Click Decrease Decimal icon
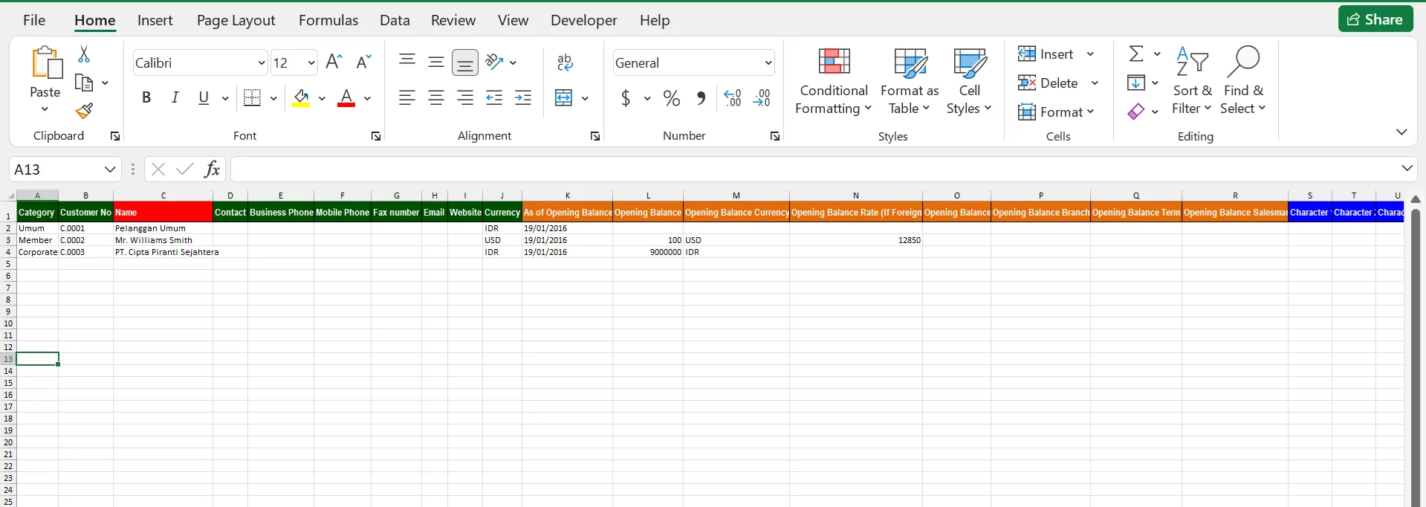The width and height of the screenshot is (1426, 507). [762, 97]
